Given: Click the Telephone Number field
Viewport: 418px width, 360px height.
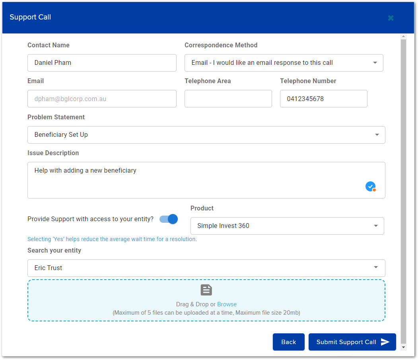Looking at the screenshot, I should click(324, 99).
